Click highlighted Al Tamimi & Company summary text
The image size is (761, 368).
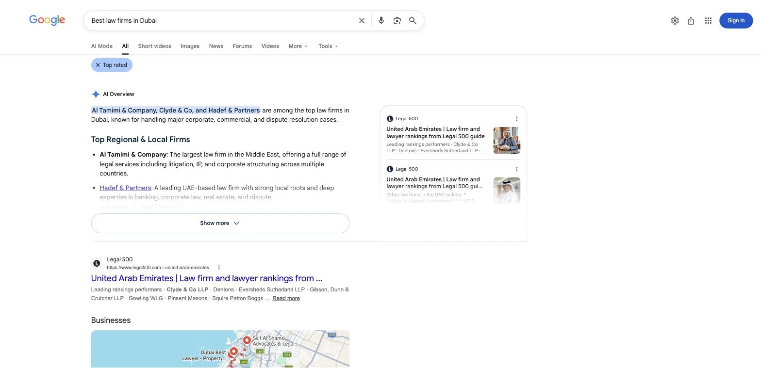point(176,110)
